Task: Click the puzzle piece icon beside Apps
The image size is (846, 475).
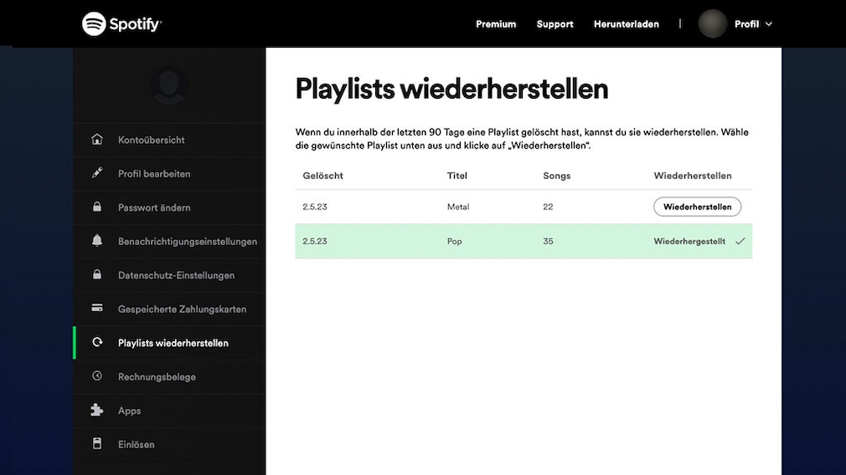Action: [97, 411]
